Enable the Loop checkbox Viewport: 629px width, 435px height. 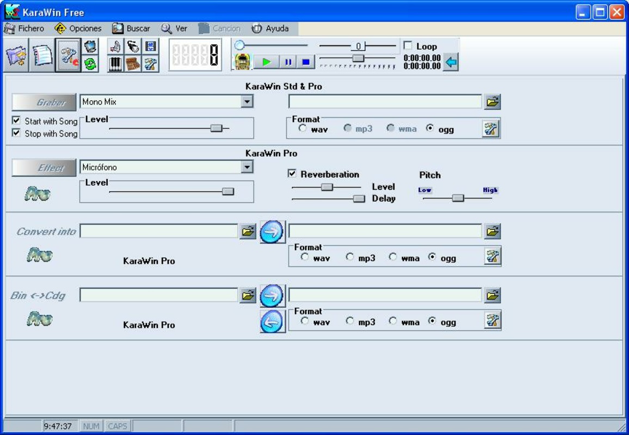tap(408, 45)
